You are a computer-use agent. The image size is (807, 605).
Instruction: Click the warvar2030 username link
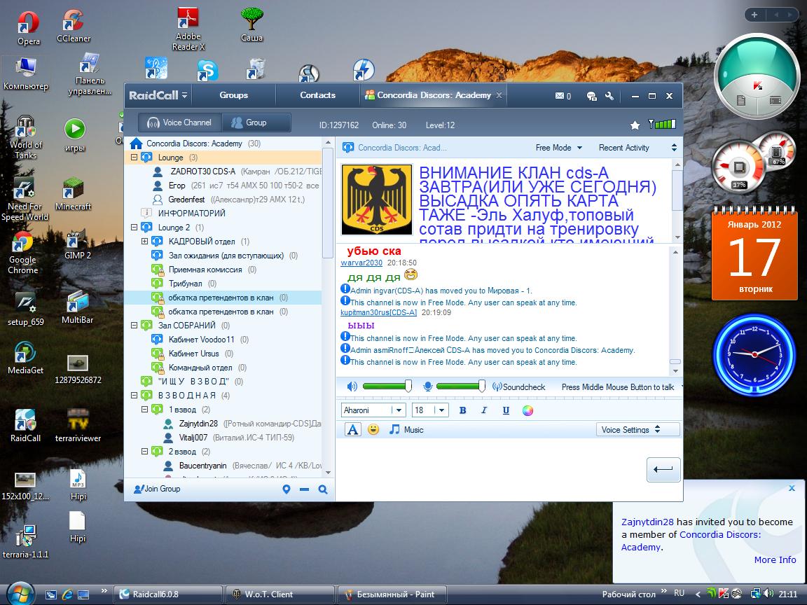(361, 263)
